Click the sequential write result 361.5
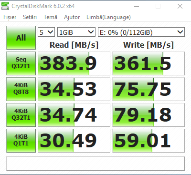The width and height of the screenshot is (191, 175). pyautogui.click(x=149, y=63)
